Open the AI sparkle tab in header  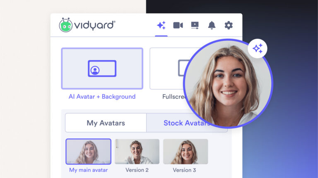161,26
